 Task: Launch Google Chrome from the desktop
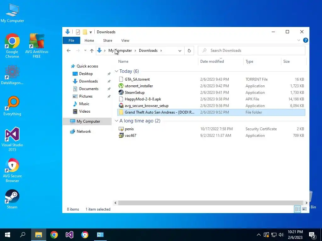(x=12, y=46)
